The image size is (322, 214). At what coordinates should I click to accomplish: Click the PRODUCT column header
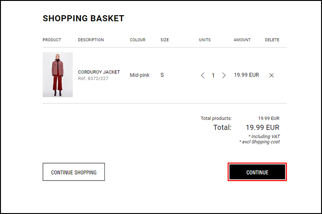coord(52,40)
